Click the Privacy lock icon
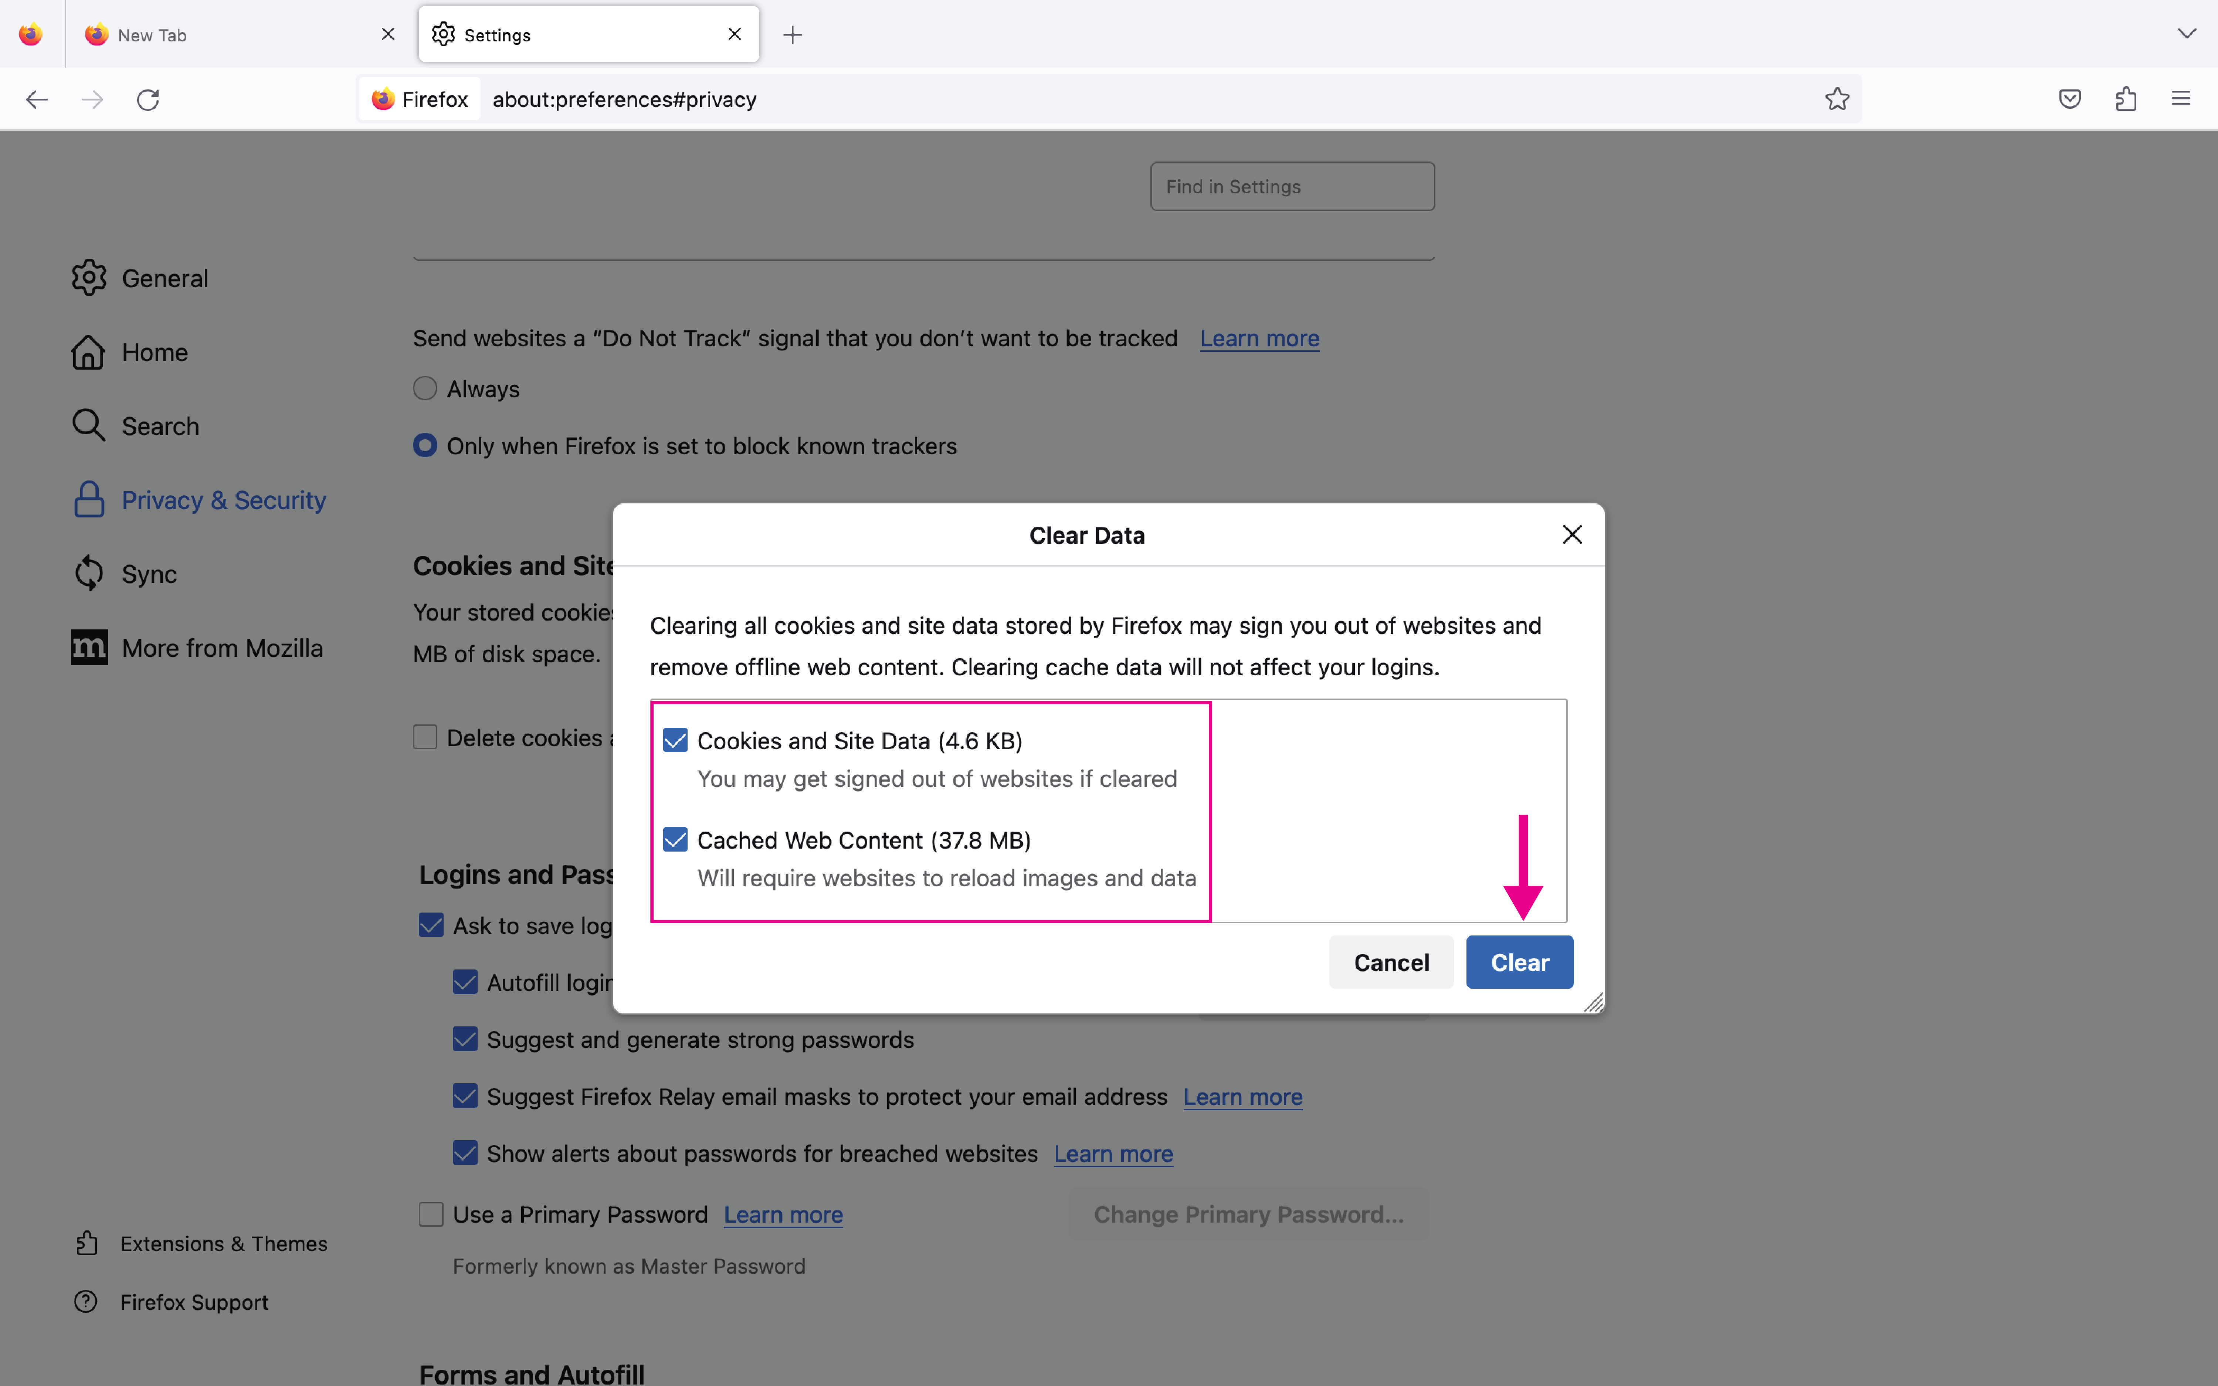This screenshot has width=2218, height=1386. point(89,500)
